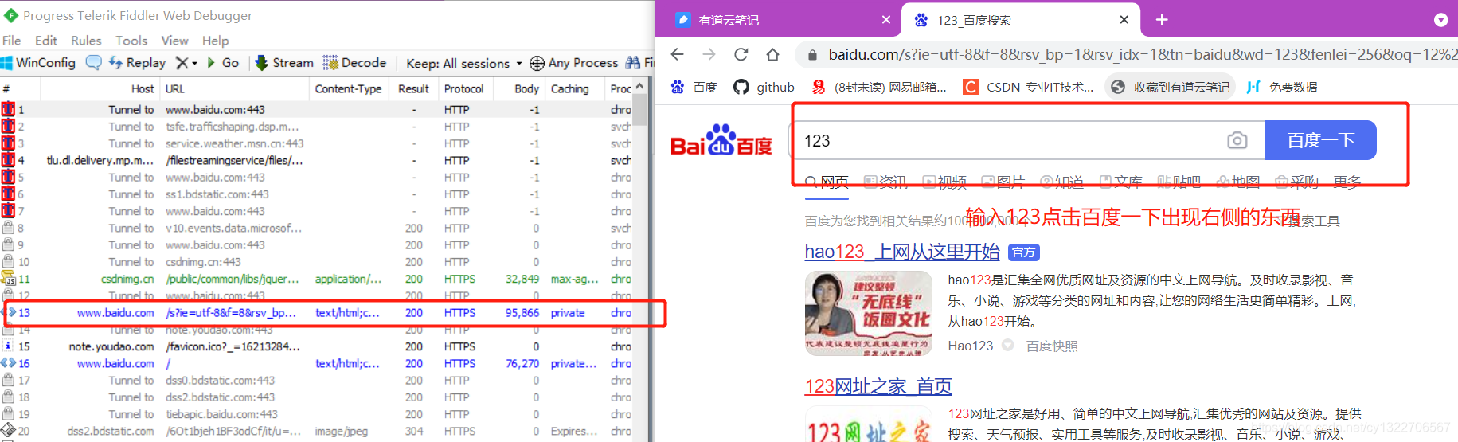Viewport: 1458px width, 442px height.
Task: Open a new browser tab
Action: [x=1162, y=20]
